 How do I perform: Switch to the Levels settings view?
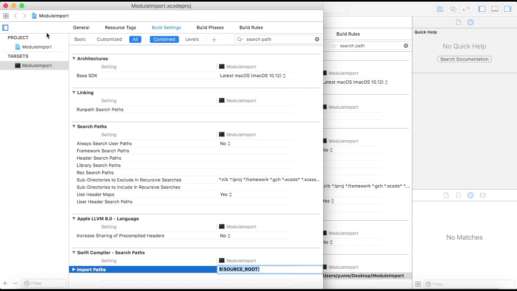click(192, 39)
